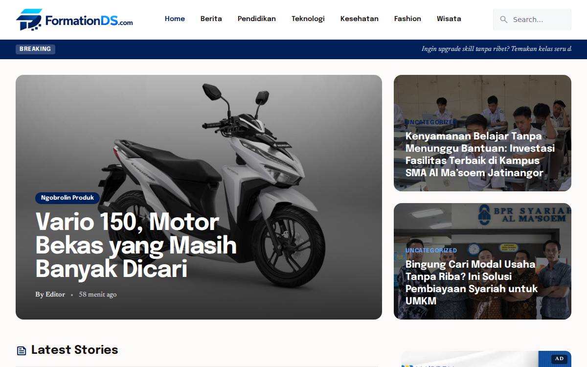The width and height of the screenshot is (587, 367).
Task: Open the Bingung Cari Modal Usaha article
Action: click(x=472, y=282)
